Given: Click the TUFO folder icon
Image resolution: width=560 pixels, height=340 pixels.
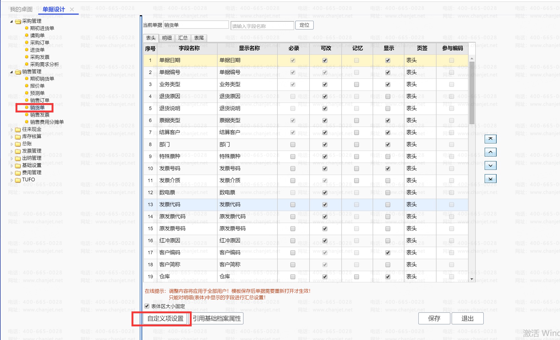Looking at the screenshot, I should point(18,180).
